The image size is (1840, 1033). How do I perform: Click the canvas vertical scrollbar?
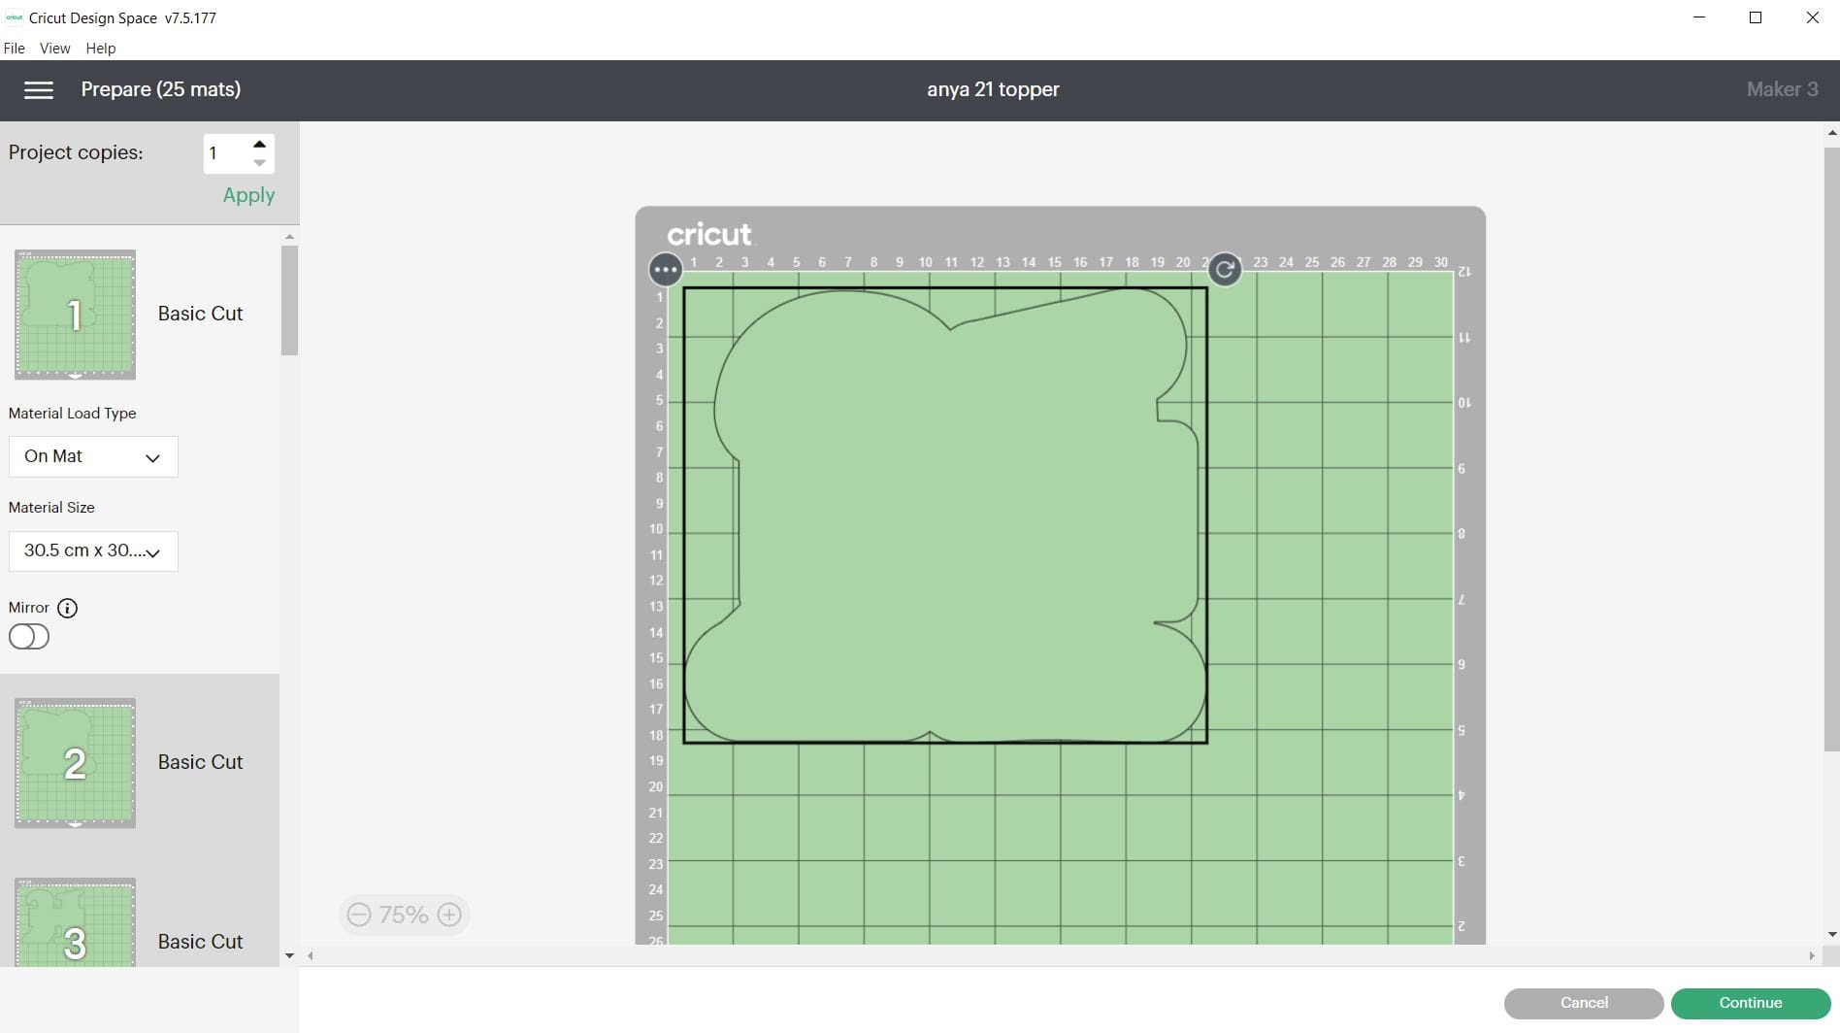[x=1832, y=449]
